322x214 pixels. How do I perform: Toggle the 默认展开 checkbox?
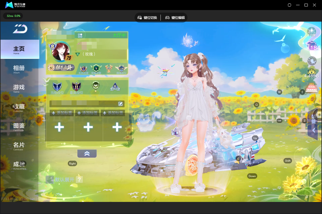point(50,180)
